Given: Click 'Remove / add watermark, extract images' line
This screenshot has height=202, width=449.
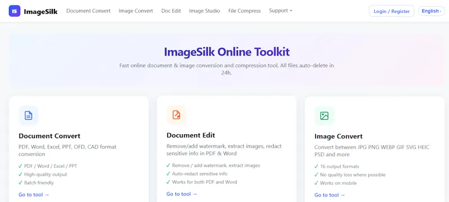Looking at the screenshot, I should (213, 165).
